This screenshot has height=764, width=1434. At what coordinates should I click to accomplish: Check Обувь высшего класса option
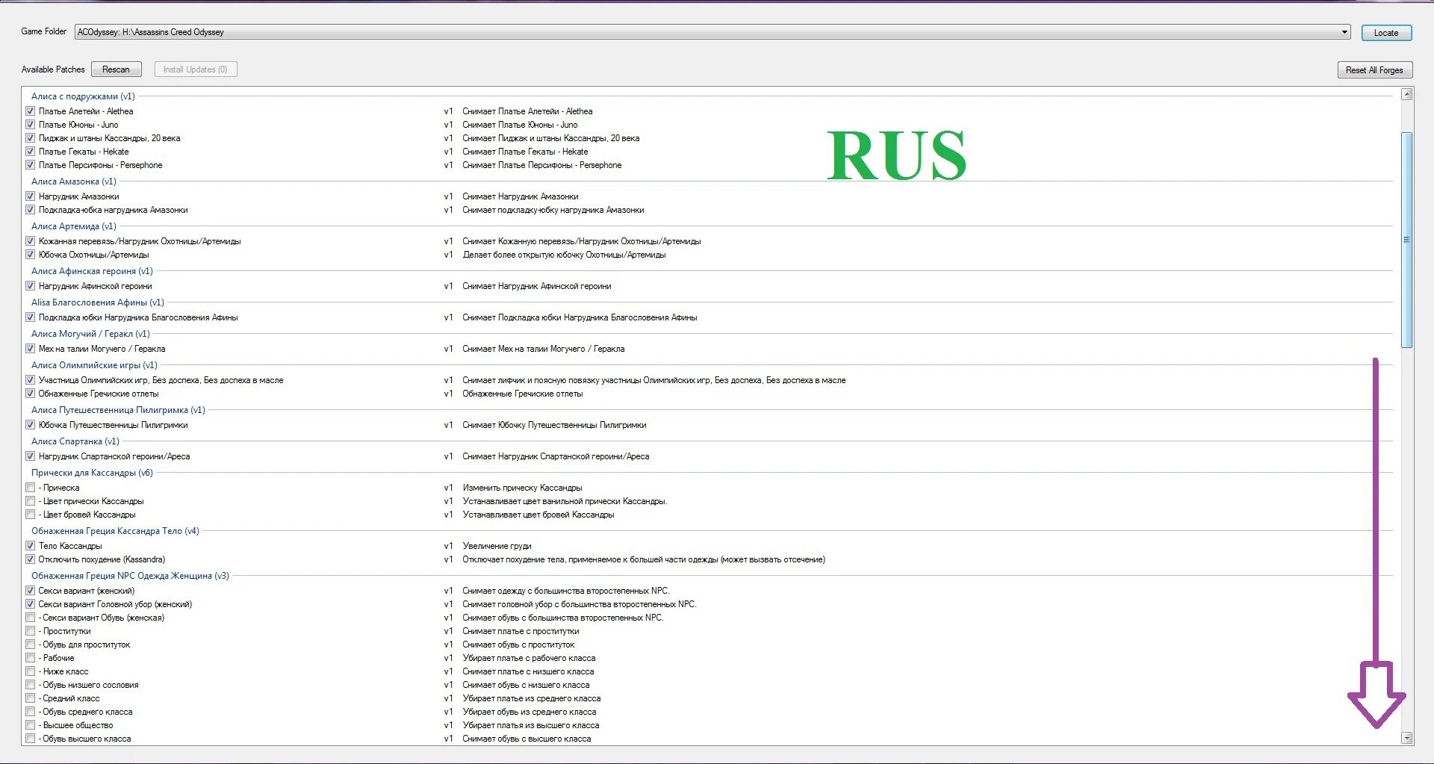pyautogui.click(x=31, y=739)
